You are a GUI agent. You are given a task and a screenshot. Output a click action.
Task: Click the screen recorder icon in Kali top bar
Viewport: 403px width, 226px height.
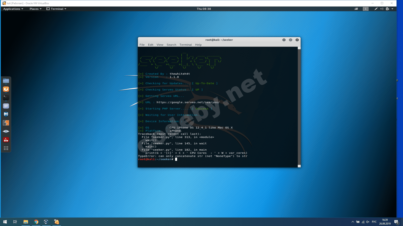(x=356, y=9)
